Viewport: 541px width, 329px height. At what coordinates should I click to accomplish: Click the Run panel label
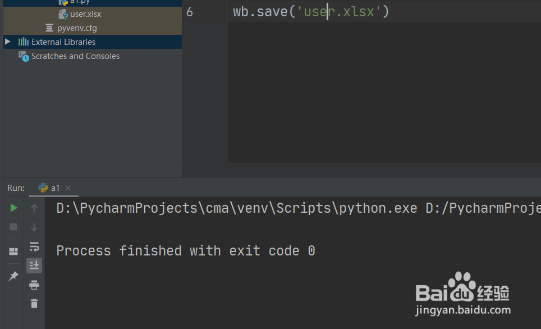(16, 188)
